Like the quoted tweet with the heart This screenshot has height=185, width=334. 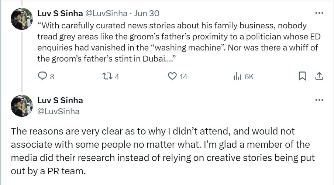coord(172,76)
